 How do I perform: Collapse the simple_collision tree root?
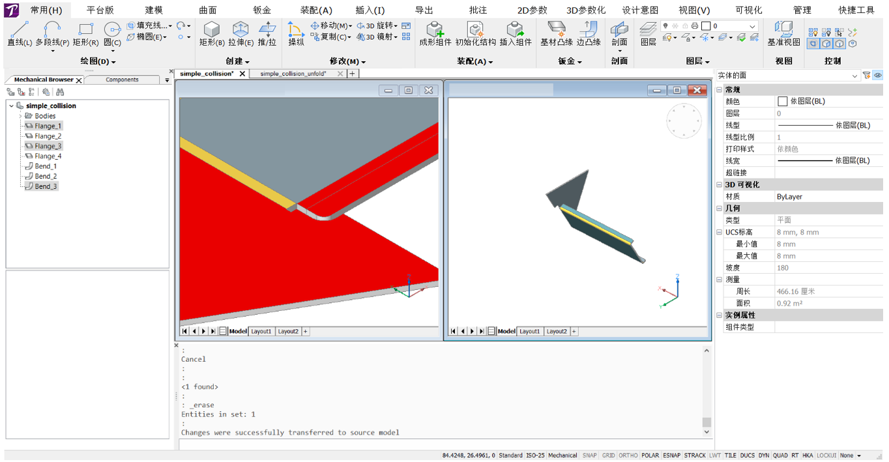pyautogui.click(x=12, y=106)
